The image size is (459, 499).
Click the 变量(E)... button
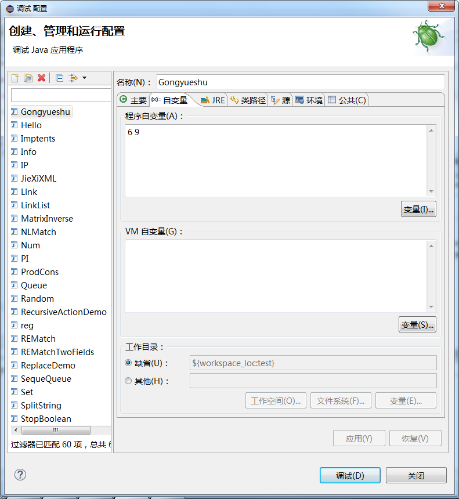click(406, 401)
